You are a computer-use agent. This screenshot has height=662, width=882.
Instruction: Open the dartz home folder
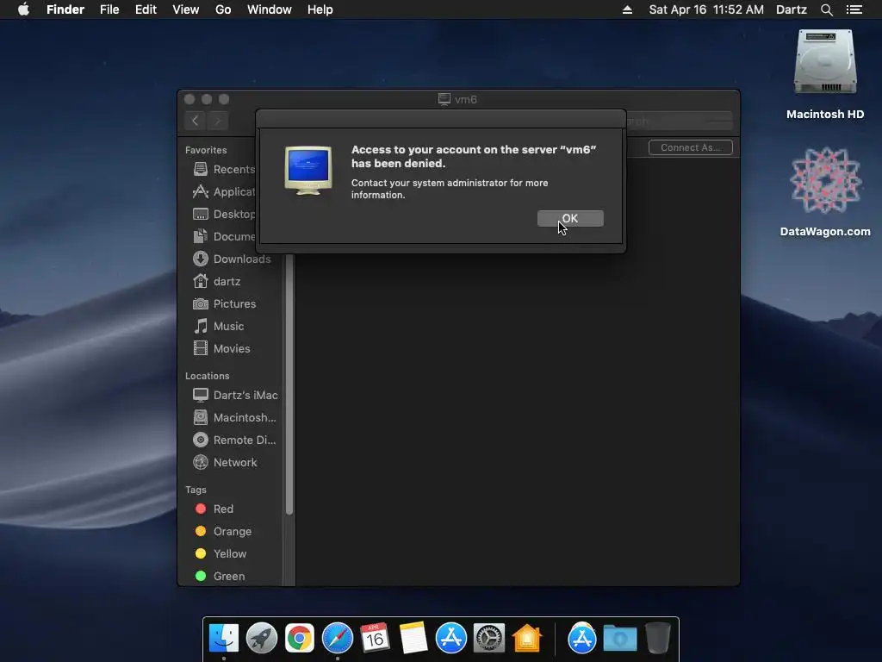[x=216, y=282]
